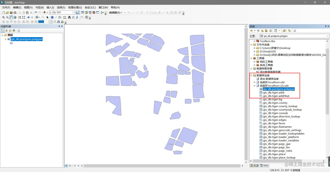Screen dimensions: 330x172
Task: Click the blue color box in toolbar
Action: [x=41, y=22]
